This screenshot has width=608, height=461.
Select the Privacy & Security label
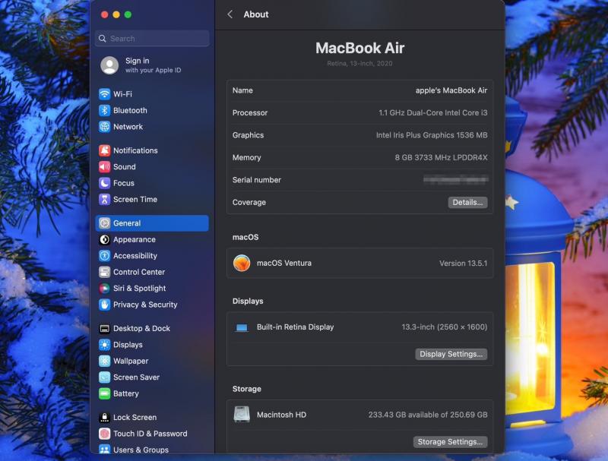[x=145, y=305]
